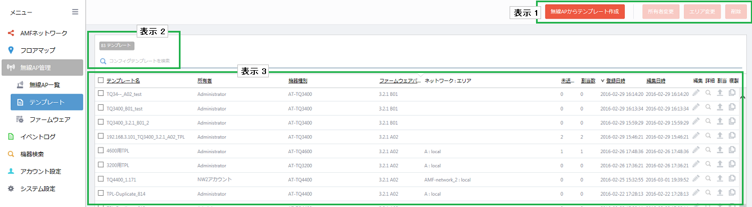Tick the checkbox for TQ34--_A02_test
Image resolution: width=752 pixels, height=207 pixels.
(101, 94)
